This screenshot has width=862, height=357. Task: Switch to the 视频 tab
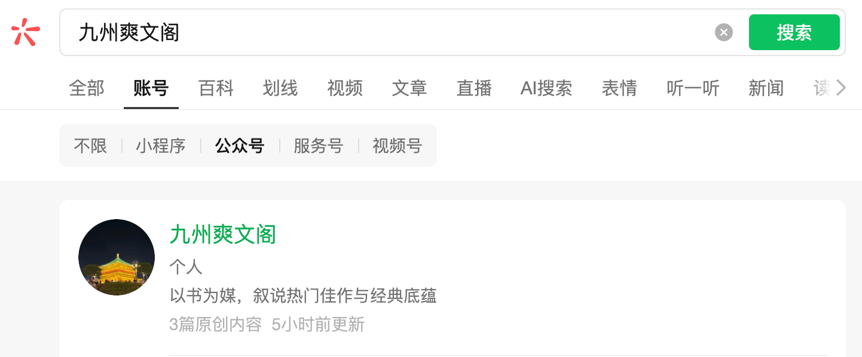(x=345, y=88)
